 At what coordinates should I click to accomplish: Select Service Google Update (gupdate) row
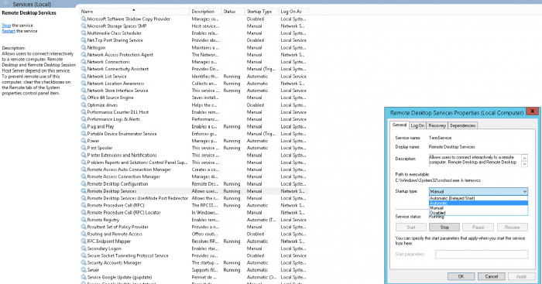coord(194,277)
